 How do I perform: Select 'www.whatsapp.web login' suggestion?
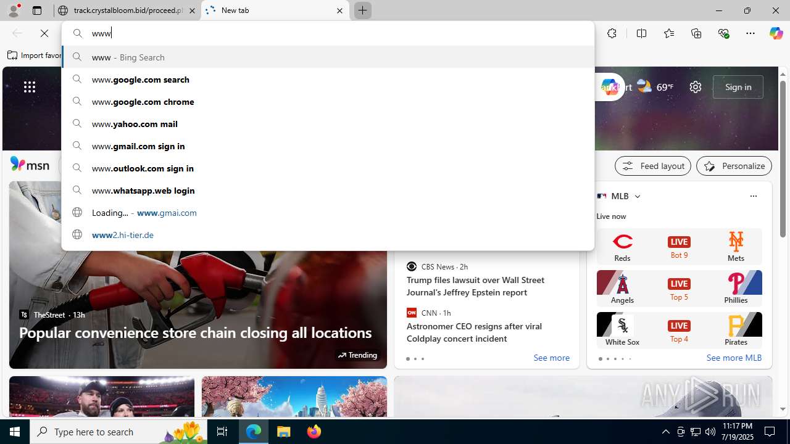point(328,190)
